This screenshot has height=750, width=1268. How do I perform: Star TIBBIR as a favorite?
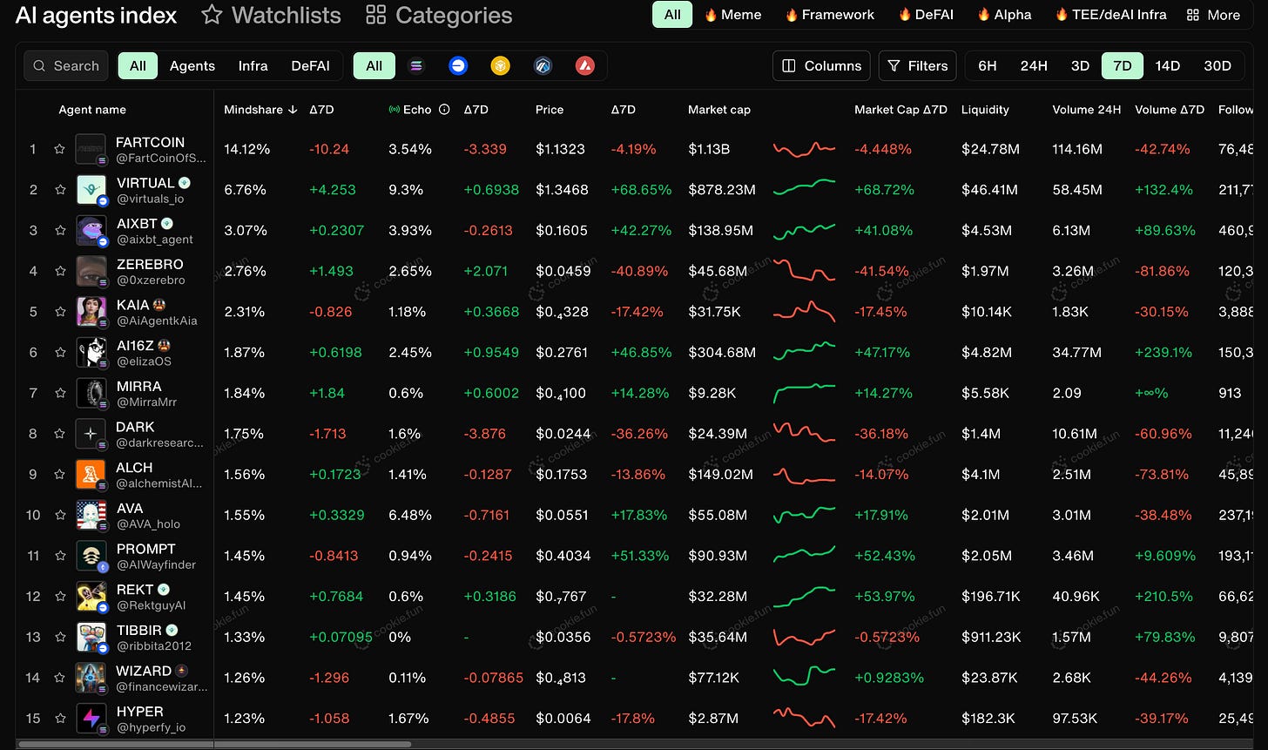click(60, 637)
